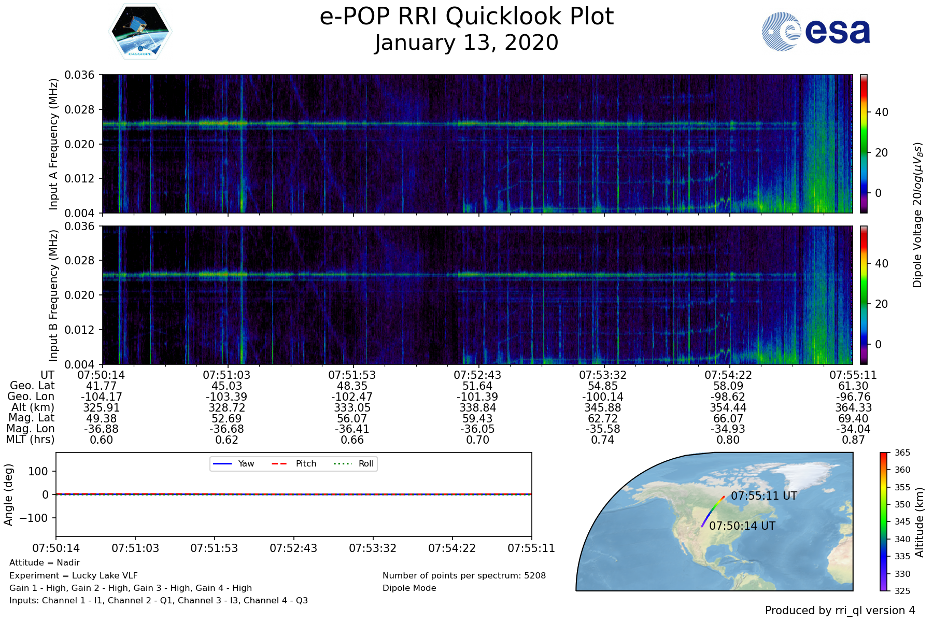Click the CASSIOPE satellite mission logo

tap(140, 32)
